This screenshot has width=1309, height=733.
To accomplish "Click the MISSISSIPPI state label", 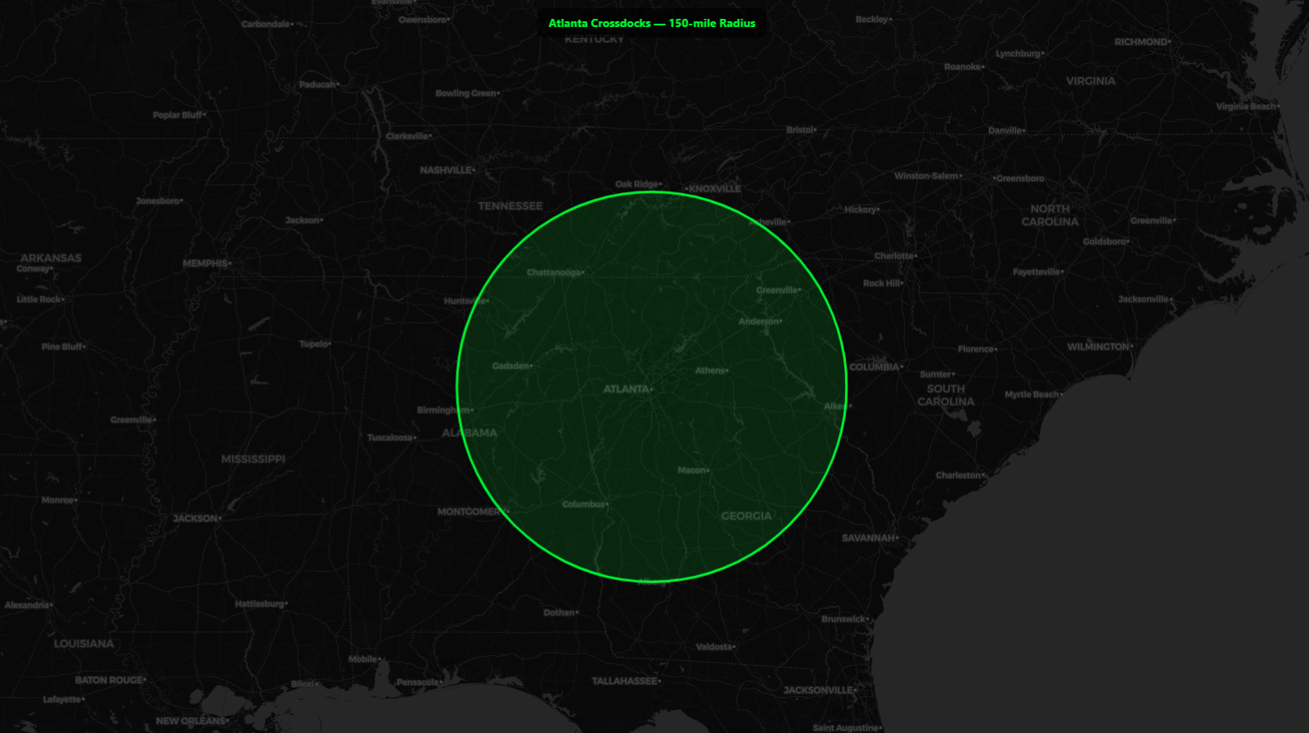I will click(x=253, y=459).
